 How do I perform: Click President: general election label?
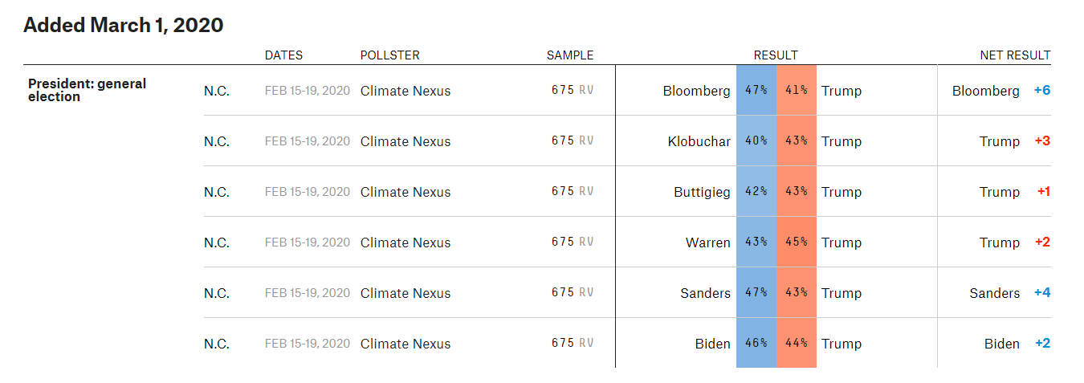point(87,90)
